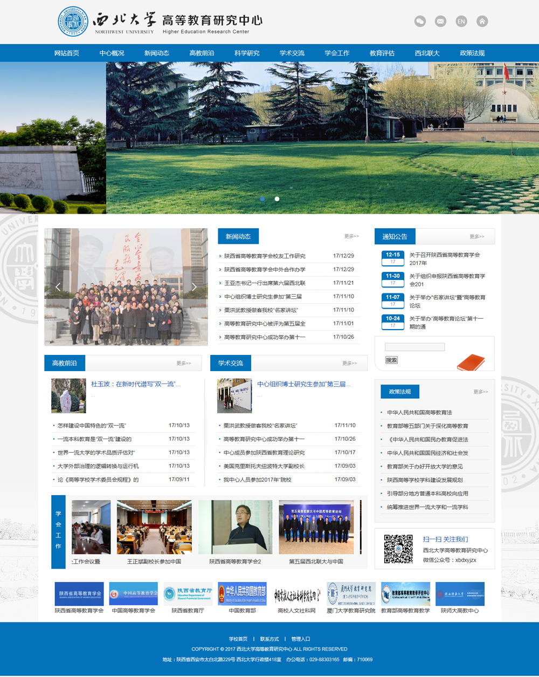This screenshot has height=677, width=539.
Task: Open 中心概况 in navigation bar
Action: click(112, 53)
